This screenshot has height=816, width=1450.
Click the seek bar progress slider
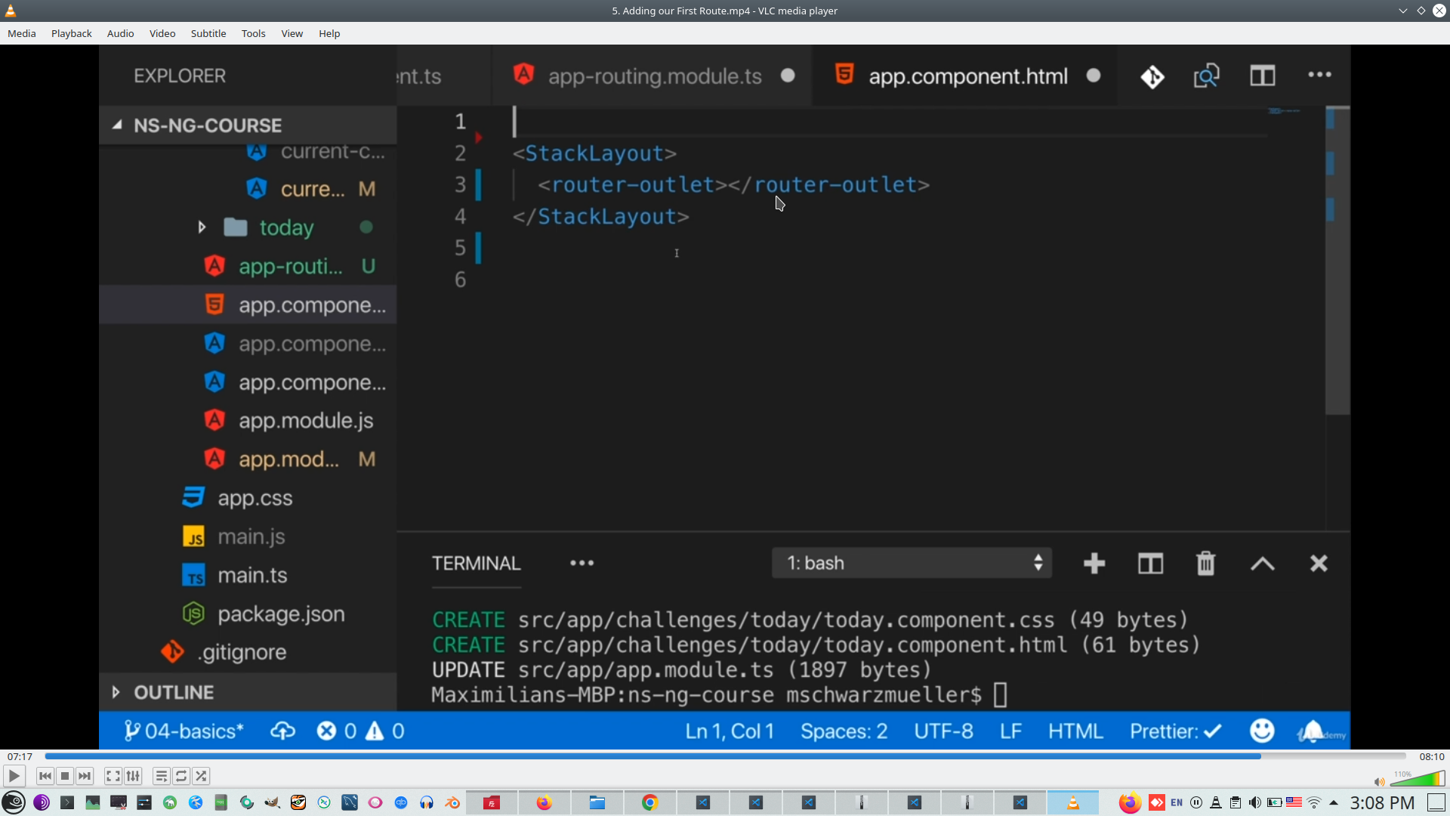[x=725, y=756]
